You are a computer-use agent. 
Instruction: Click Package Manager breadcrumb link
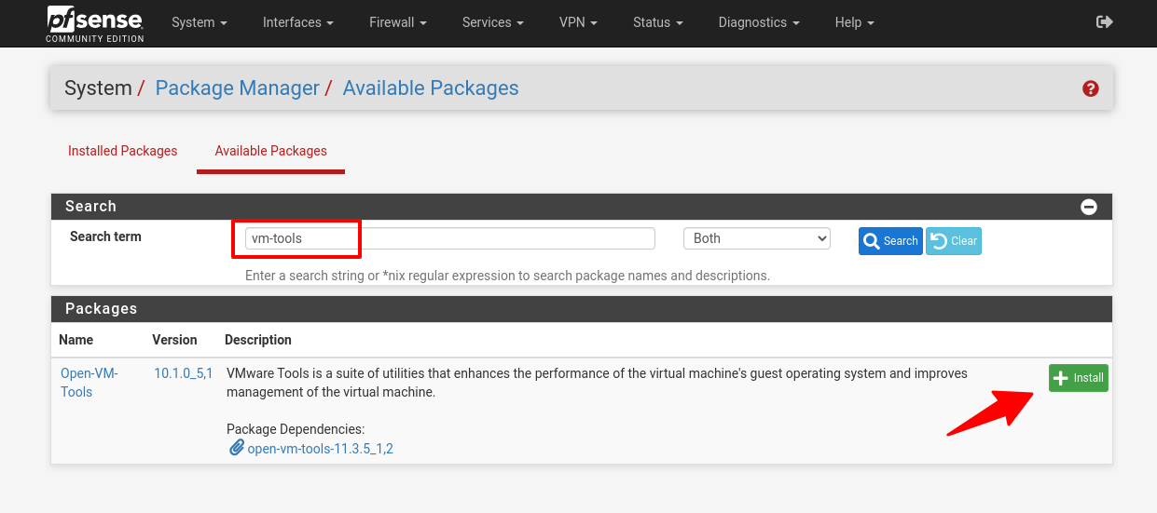point(237,88)
